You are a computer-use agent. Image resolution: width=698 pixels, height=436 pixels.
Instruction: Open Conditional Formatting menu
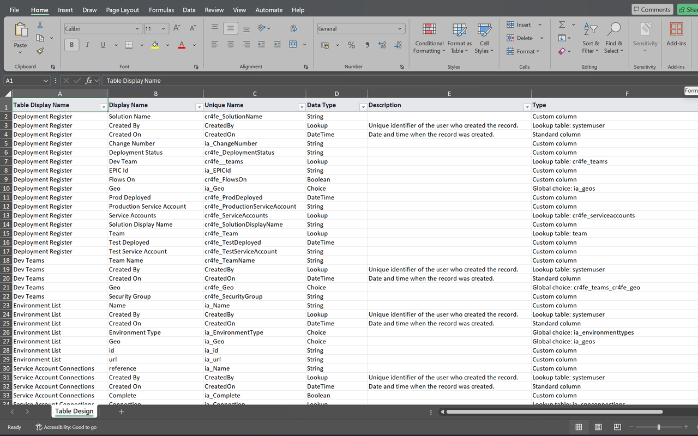point(429,38)
